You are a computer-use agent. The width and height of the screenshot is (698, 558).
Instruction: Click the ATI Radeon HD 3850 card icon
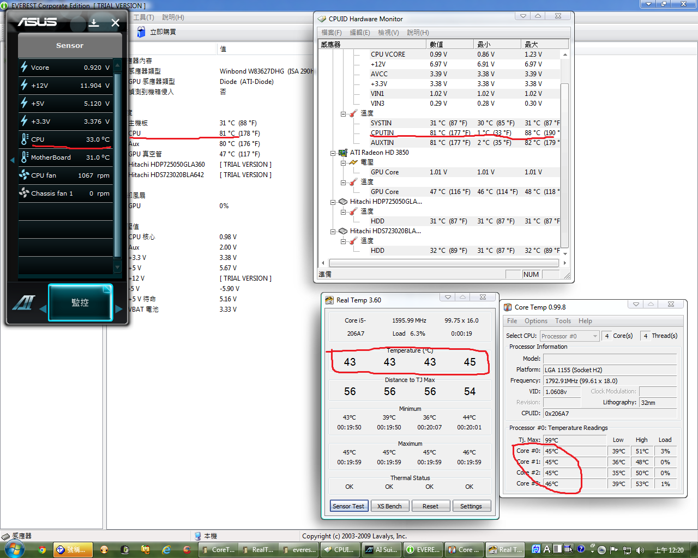click(x=343, y=153)
